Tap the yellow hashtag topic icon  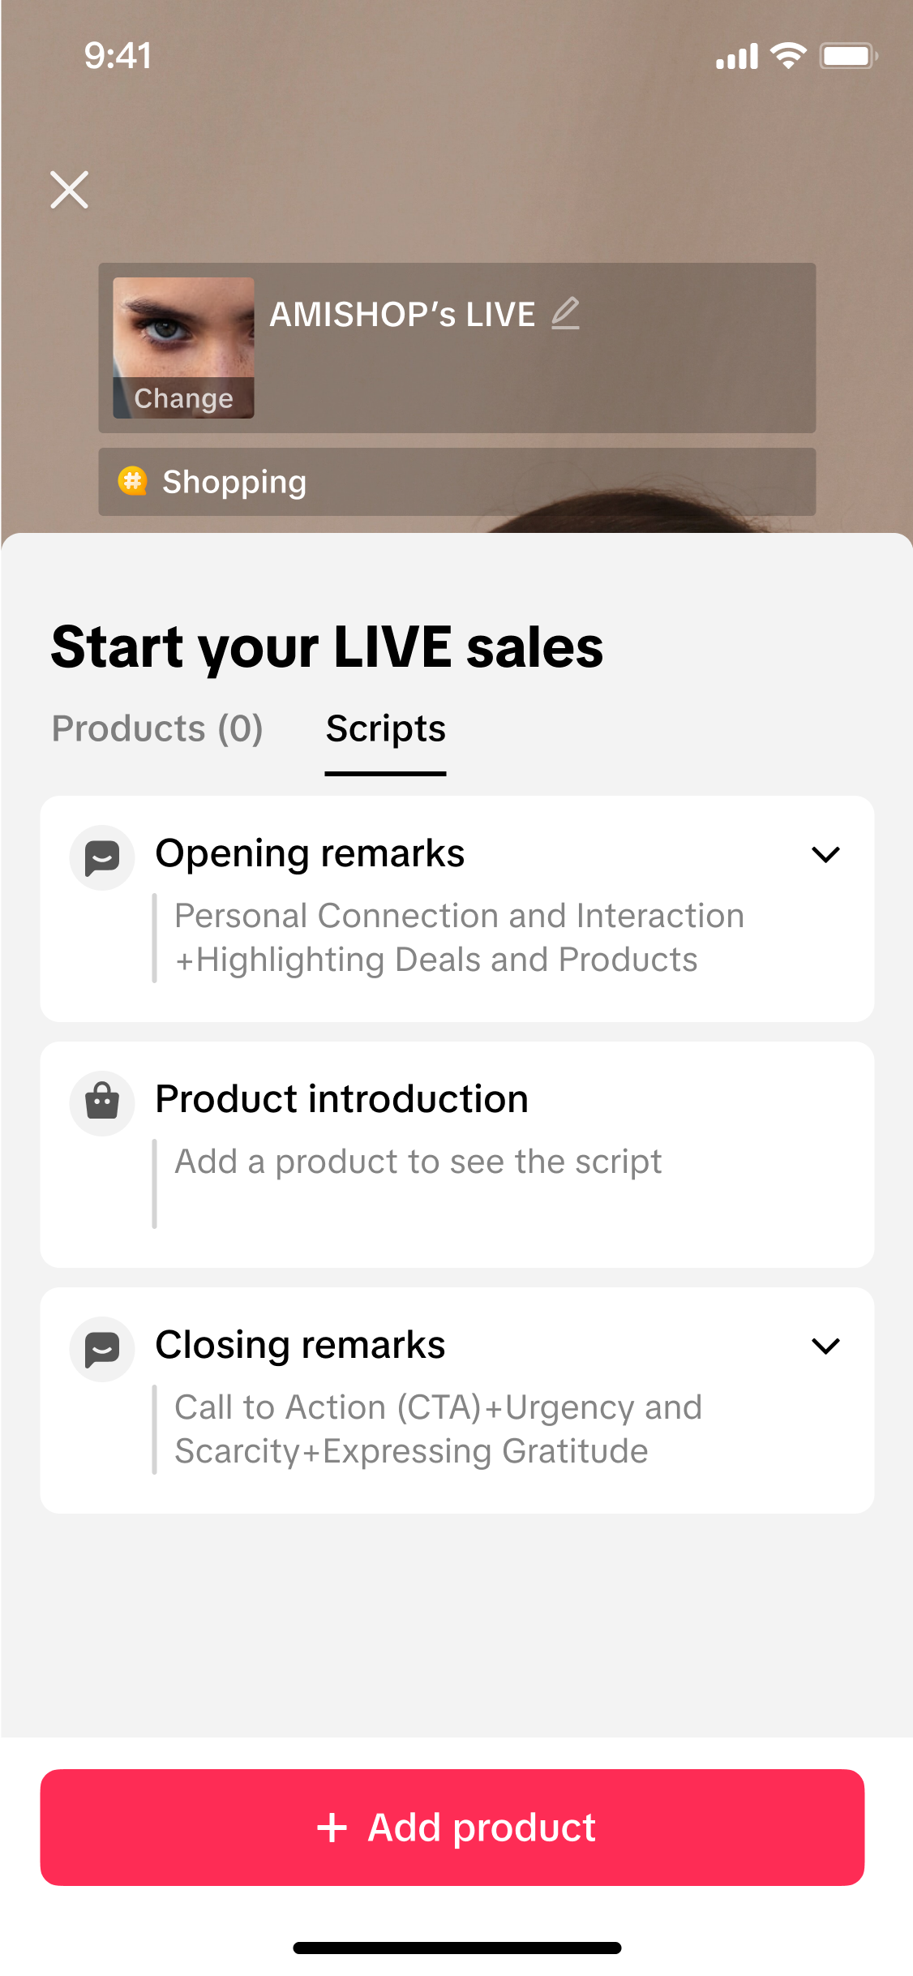pos(132,481)
